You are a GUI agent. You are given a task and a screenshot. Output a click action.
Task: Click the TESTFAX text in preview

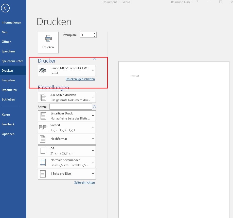tap(135, 76)
